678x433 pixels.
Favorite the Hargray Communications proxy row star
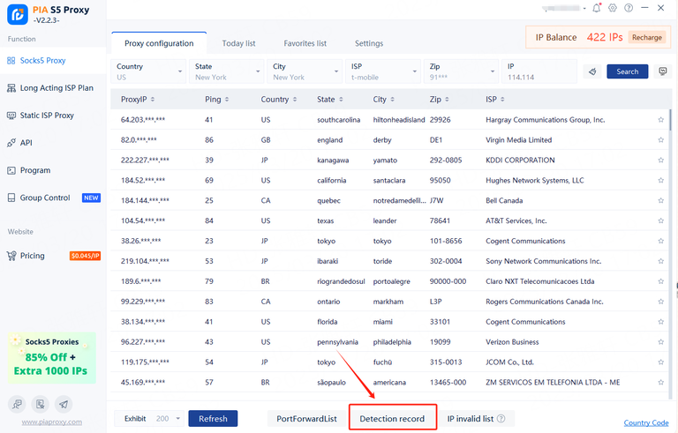[x=660, y=120]
